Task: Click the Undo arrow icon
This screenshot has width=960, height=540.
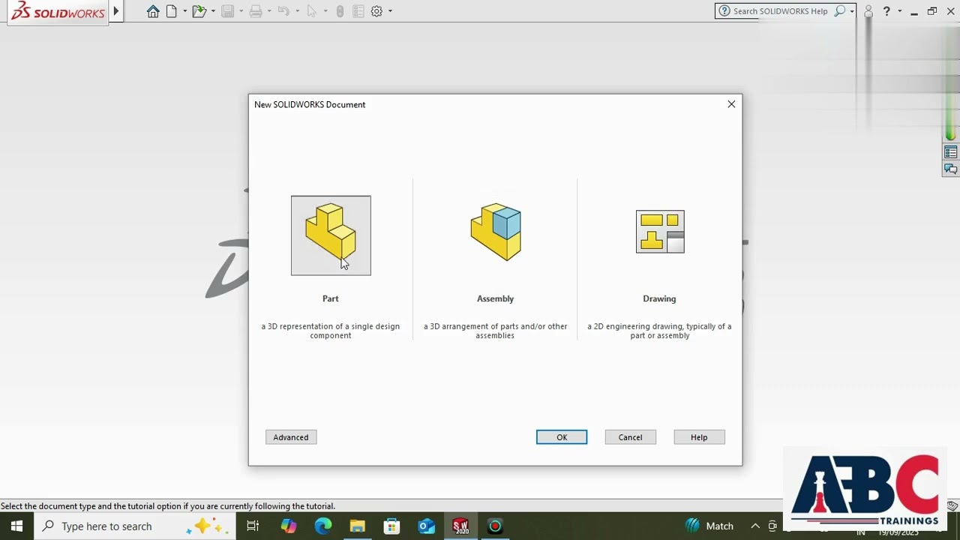Action: click(283, 11)
